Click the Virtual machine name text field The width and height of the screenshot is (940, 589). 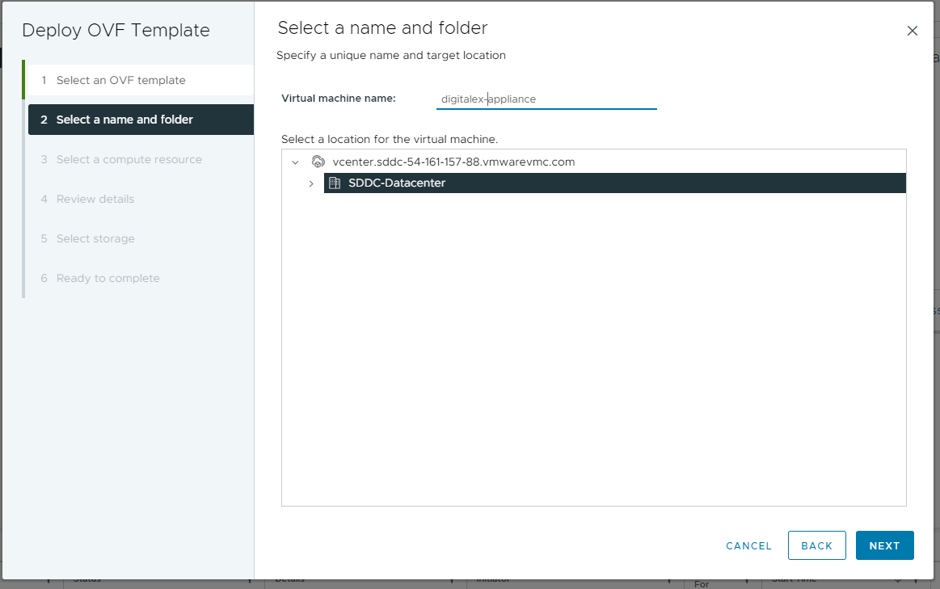coord(546,99)
